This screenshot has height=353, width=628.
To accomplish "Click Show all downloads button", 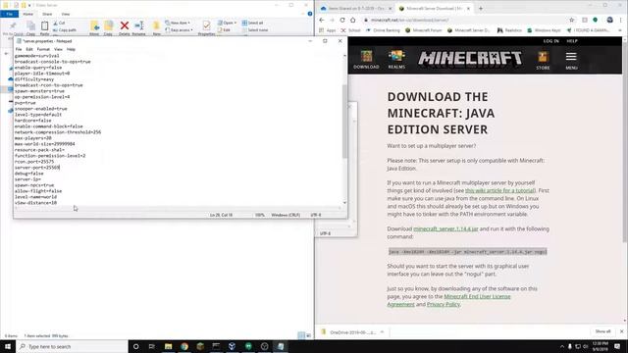I will click(602, 331).
